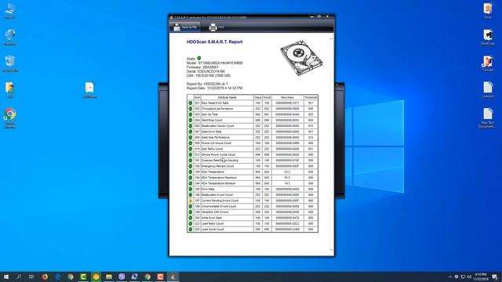
Task: Click status icon for Seek Error Rate
Action: [x=190, y=132]
